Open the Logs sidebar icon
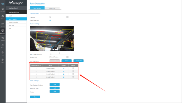 (x=3, y=53)
